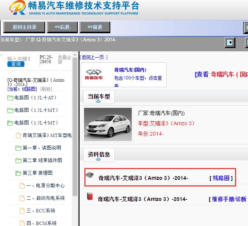Image resolution: width=248 pixels, height=226 pixels.
Task: Click the Chery 奇瑞汽车 brand logo
Action: click(94, 74)
